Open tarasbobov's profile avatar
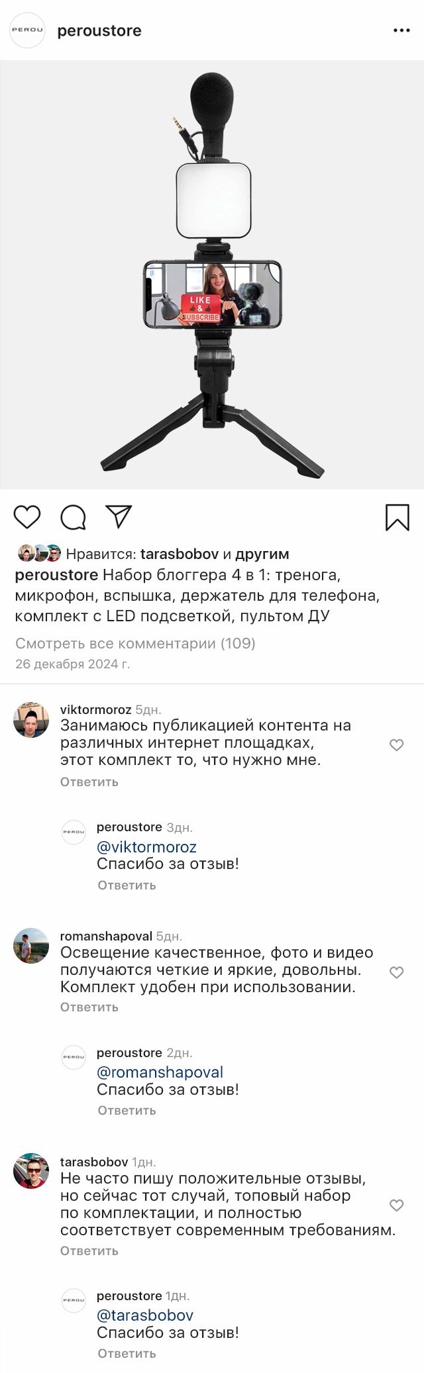This screenshot has width=424, height=1373. click(31, 1171)
